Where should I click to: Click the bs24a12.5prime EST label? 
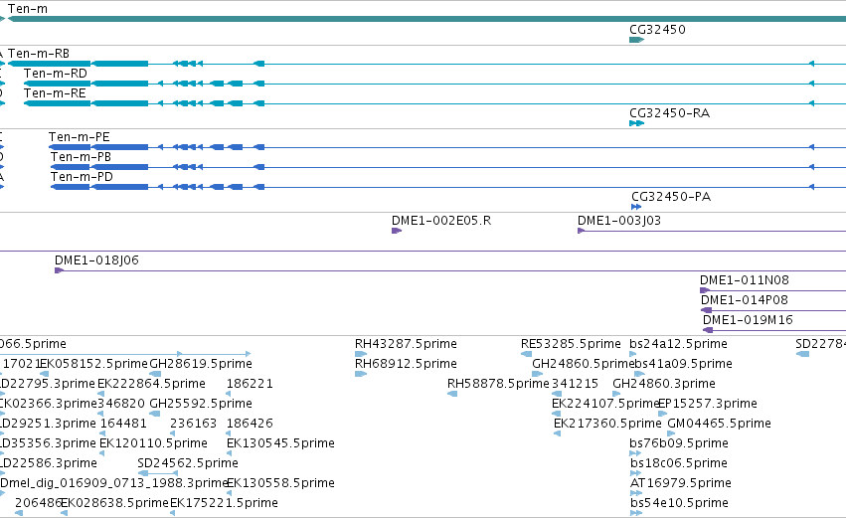pos(678,344)
